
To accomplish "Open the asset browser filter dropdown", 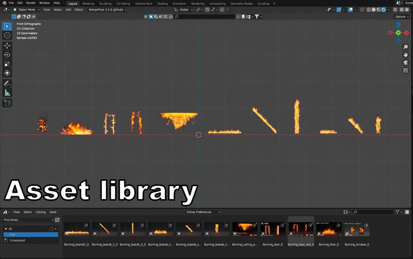I will [x=399, y=212].
